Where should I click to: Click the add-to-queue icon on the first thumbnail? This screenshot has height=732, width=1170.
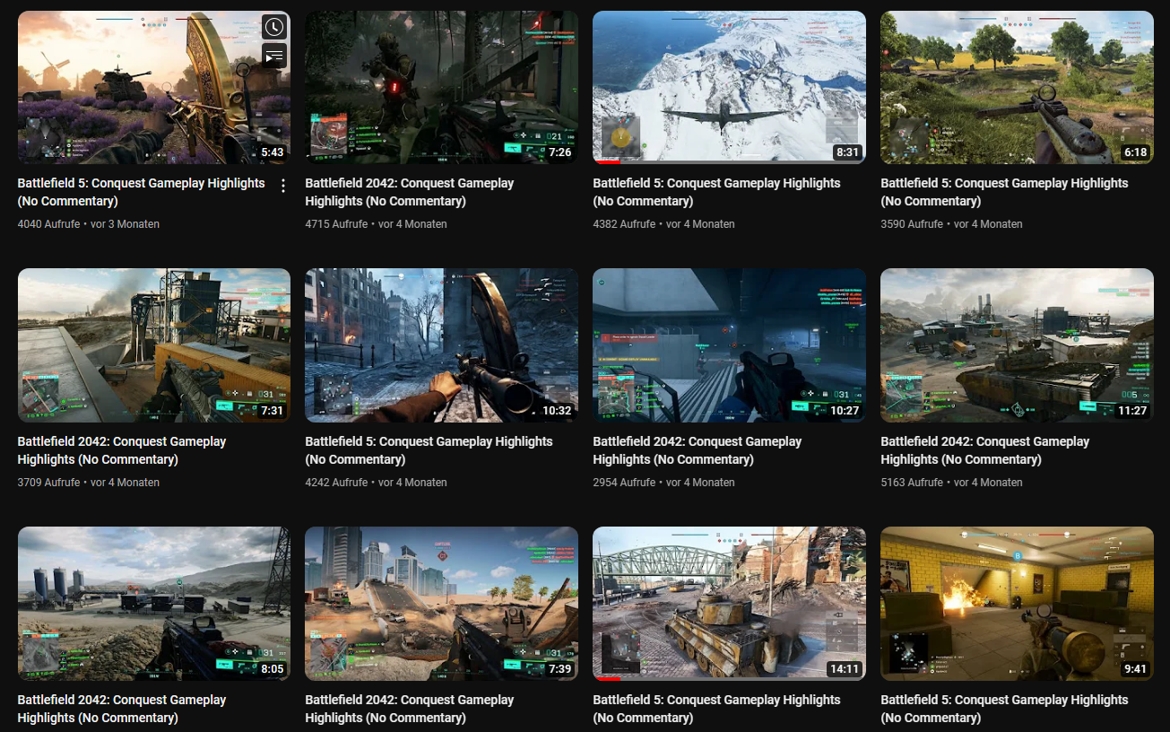click(x=274, y=57)
